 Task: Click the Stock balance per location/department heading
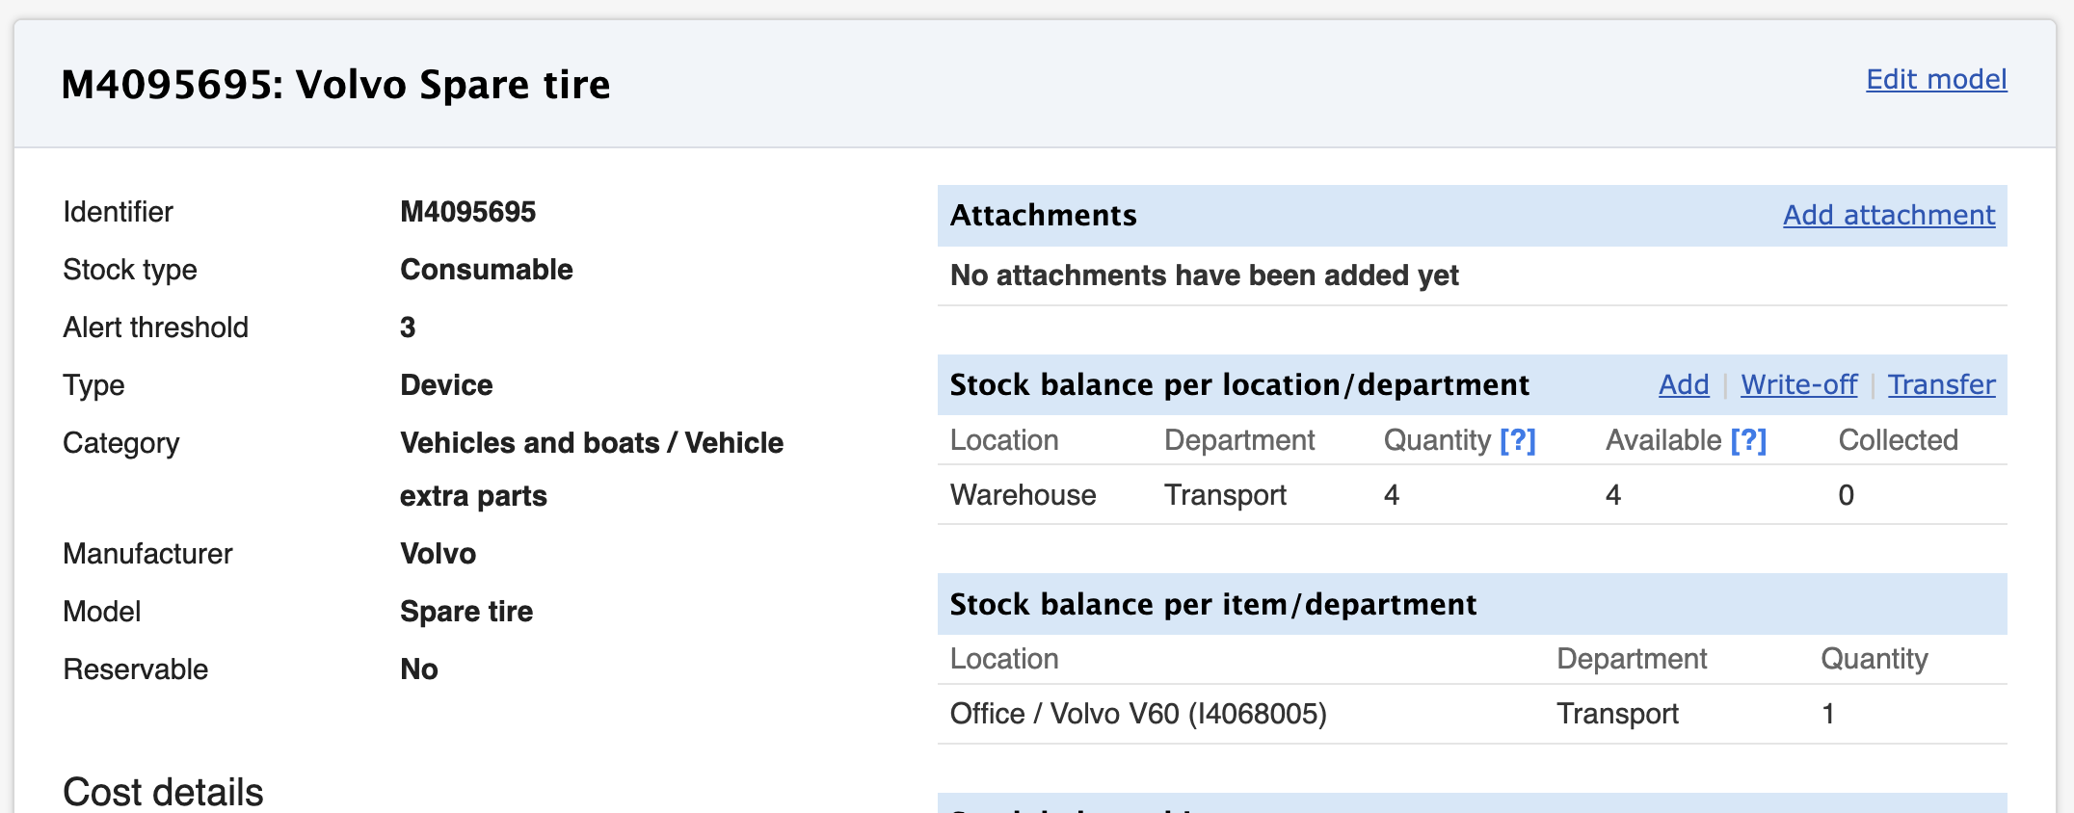click(1238, 384)
